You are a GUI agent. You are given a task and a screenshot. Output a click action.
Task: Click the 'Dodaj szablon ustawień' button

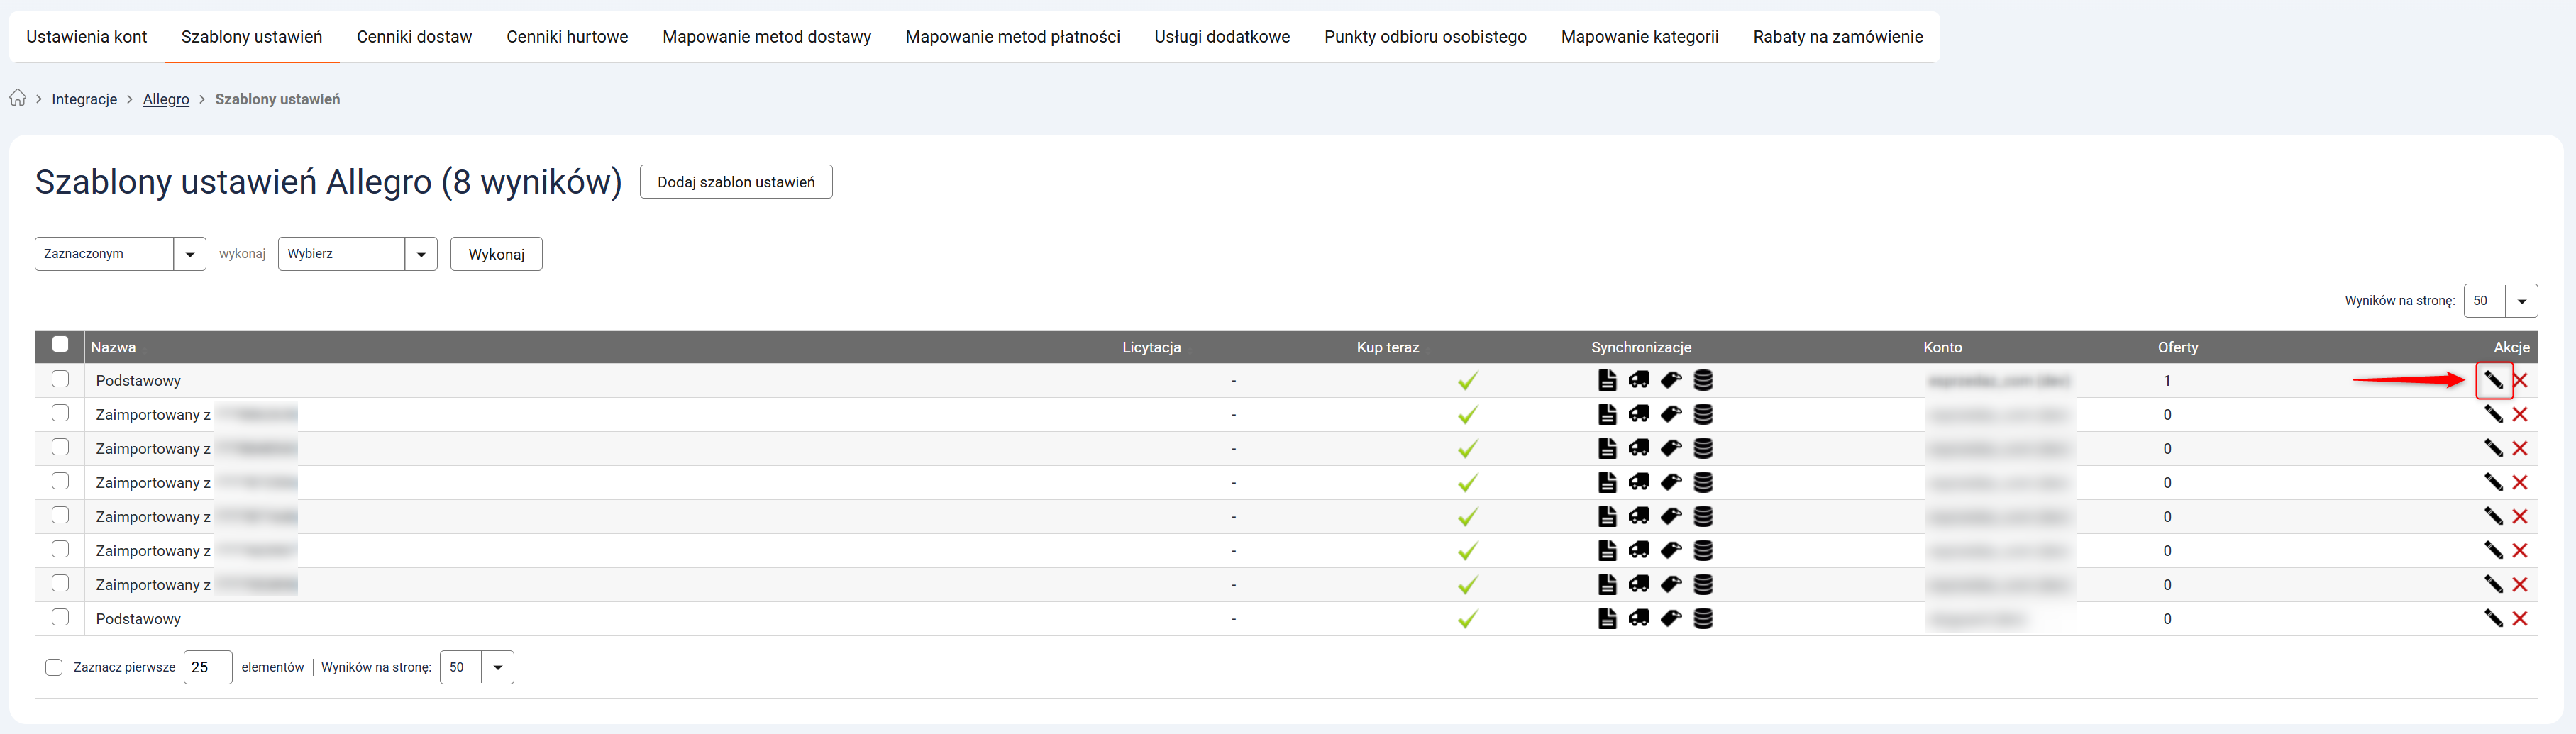point(735,182)
